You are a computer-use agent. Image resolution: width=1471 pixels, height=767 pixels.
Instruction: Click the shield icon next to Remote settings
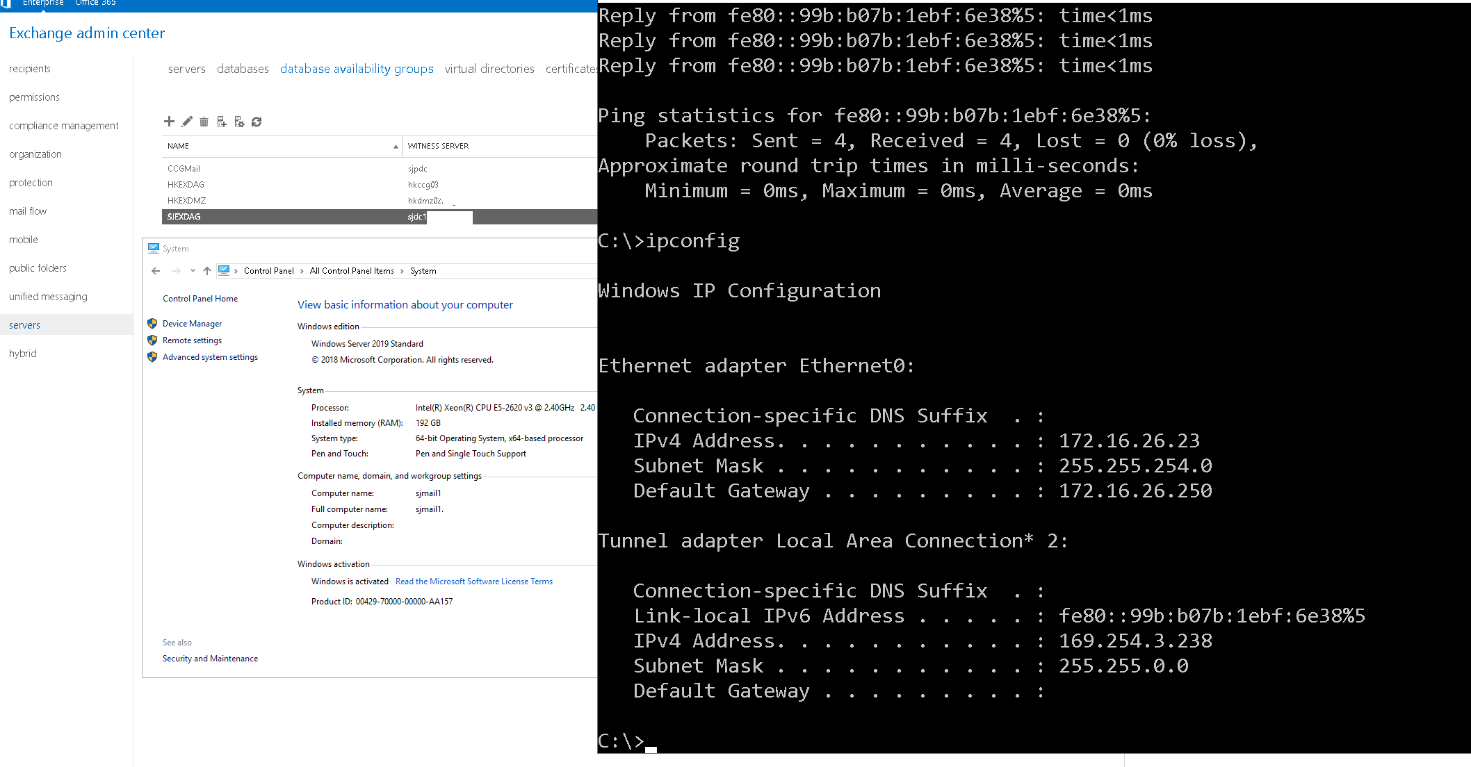point(152,340)
